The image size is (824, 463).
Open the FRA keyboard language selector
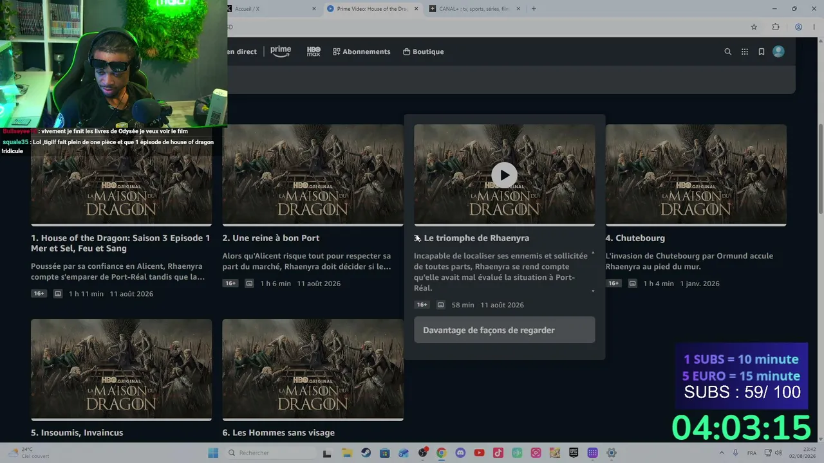(752, 453)
